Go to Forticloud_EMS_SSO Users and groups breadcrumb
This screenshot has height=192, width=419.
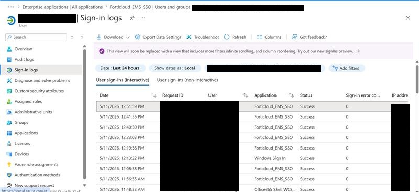coord(150,7)
